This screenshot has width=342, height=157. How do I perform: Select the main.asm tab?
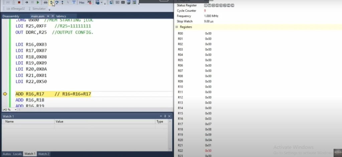coord(38,16)
